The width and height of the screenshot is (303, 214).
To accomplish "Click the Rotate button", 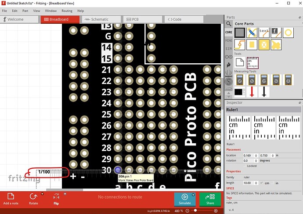I will pos(33,199).
